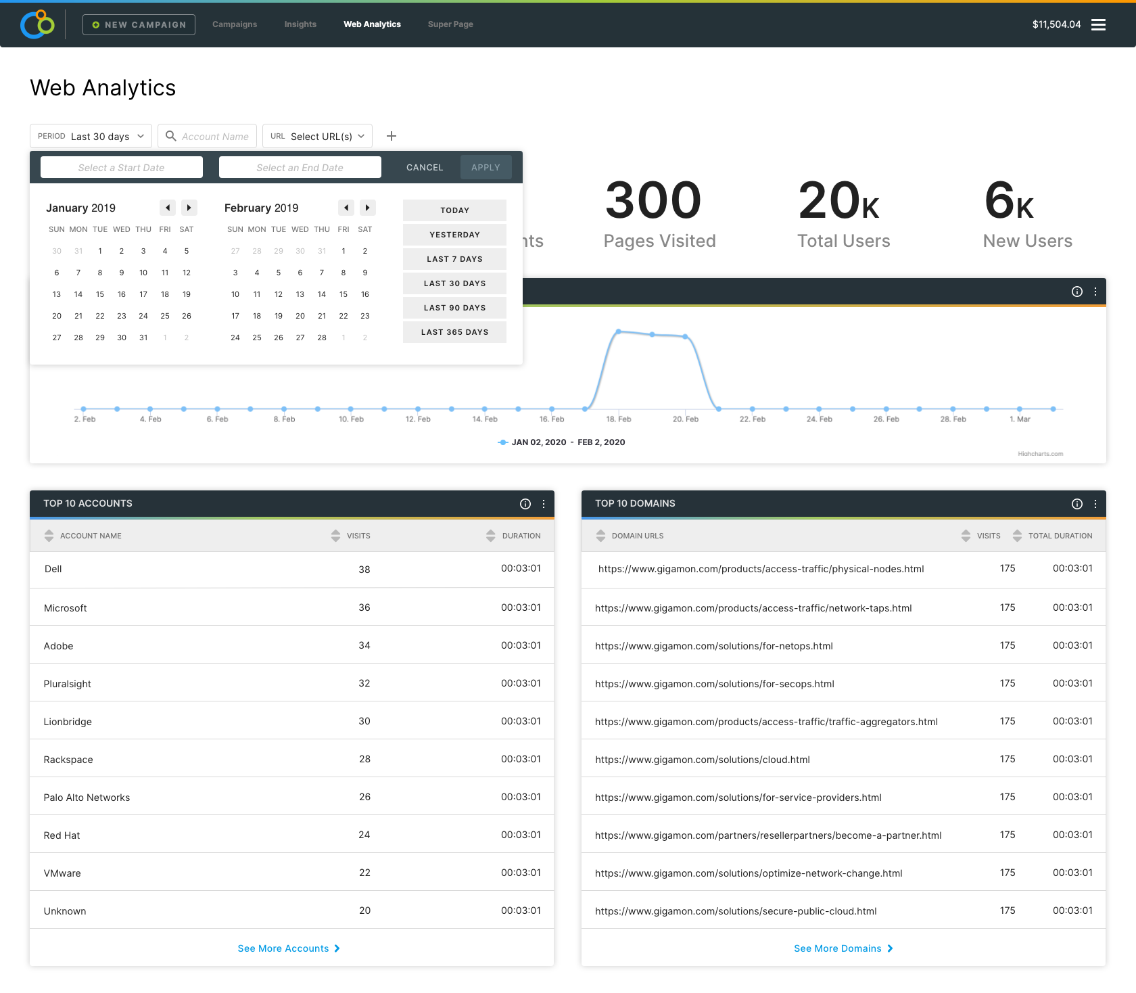The image size is (1136, 993).
Task: Sort accounts by Account Name
Action: tap(49, 536)
